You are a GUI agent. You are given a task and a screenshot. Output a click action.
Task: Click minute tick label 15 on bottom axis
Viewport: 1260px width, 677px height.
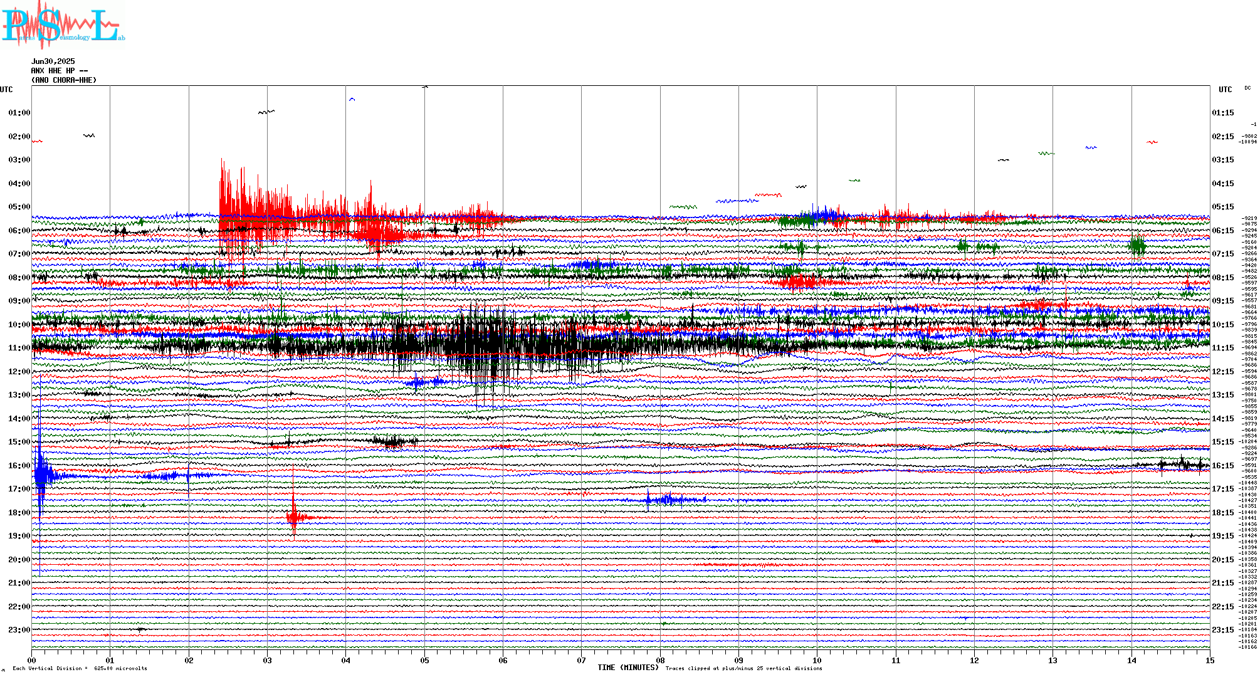[1209, 661]
